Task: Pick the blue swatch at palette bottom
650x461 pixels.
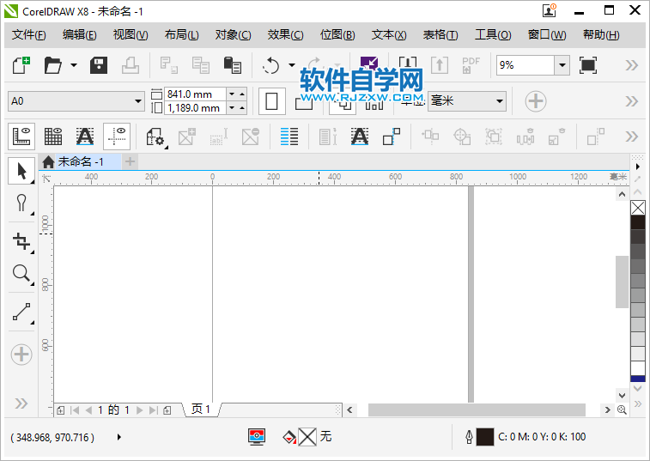Action: coord(638,379)
